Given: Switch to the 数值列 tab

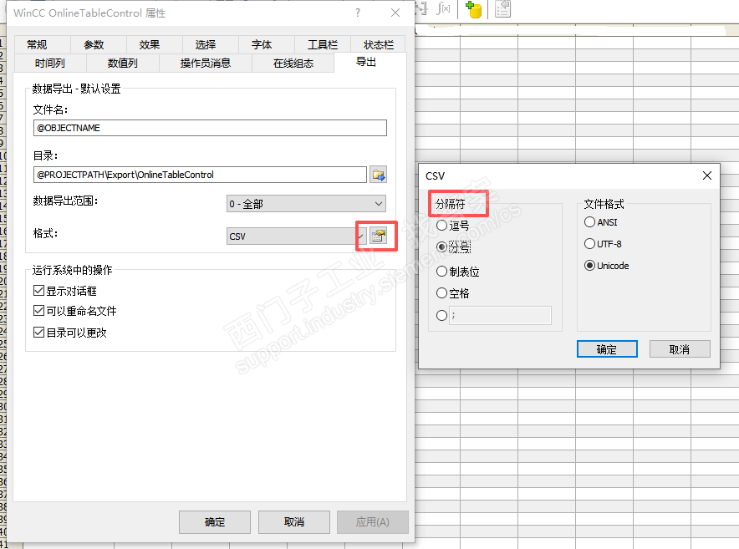Looking at the screenshot, I should pos(123,64).
